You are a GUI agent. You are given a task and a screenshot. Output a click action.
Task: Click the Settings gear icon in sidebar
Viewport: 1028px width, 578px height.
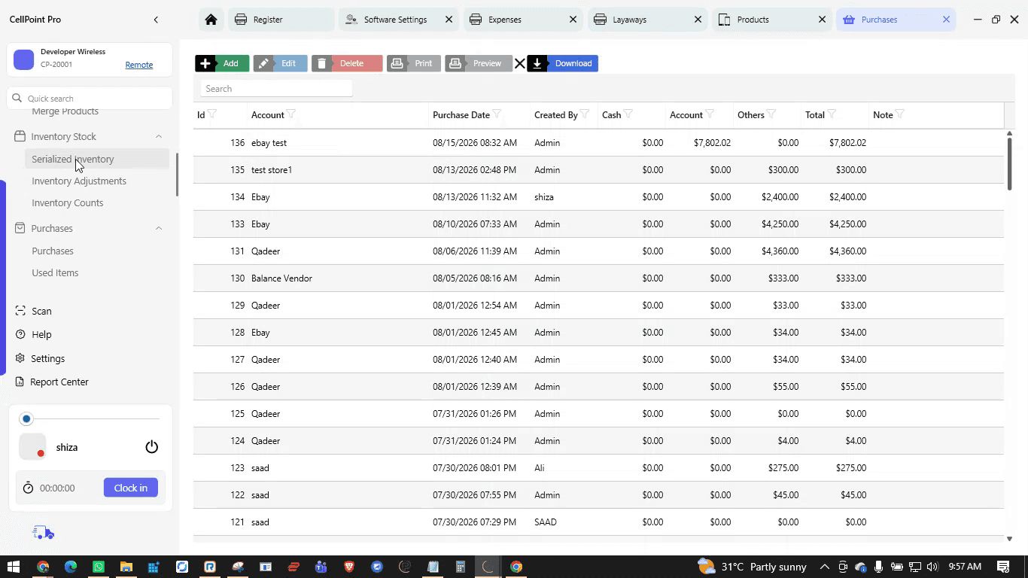click(20, 358)
